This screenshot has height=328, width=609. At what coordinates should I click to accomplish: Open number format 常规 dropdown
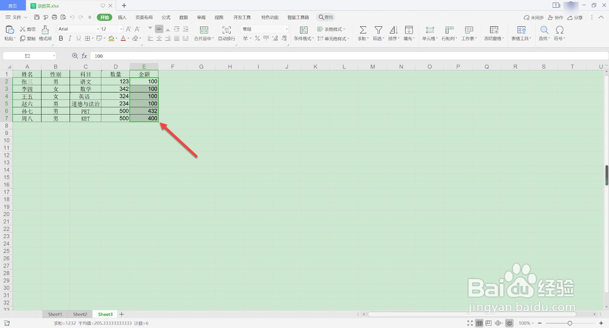(x=287, y=29)
